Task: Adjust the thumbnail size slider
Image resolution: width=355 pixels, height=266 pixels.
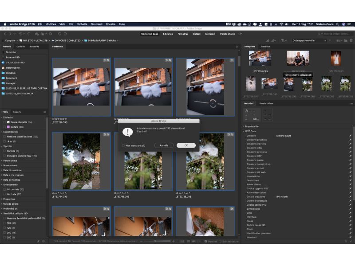Action: pyautogui.click(x=155, y=241)
